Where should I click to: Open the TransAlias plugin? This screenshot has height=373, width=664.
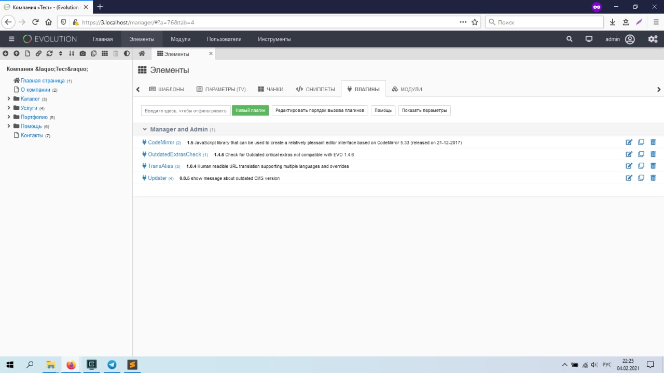coord(161,166)
